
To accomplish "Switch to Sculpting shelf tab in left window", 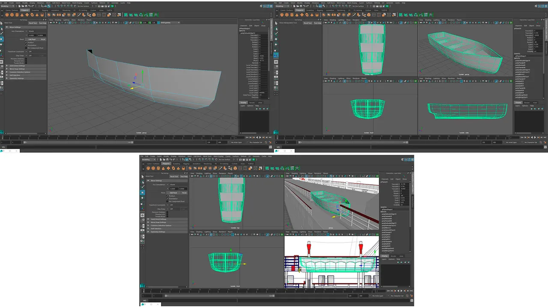I will [35, 10].
